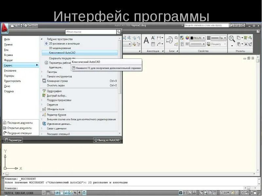This screenshot has height=196, width=262.
Task: Select the Классический AutoCAD workspace item
Action: click(80, 53)
